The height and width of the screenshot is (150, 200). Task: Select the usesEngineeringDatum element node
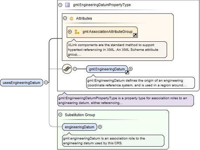[x=21, y=83]
